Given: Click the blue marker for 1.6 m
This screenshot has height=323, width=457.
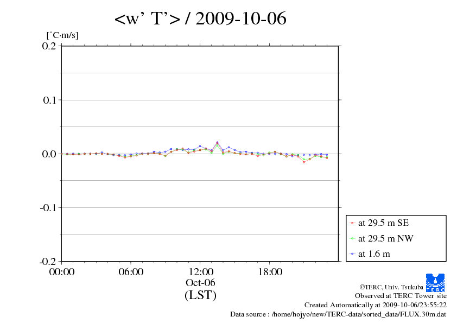Looking at the screenshot, I should pyautogui.click(x=353, y=254).
